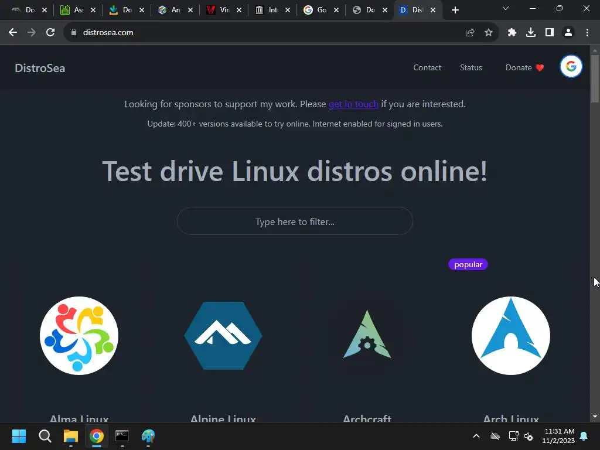600x450 pixels.
Task: Open the Extensions puzzle icon
Action: pyautogui.click(x=512, y=33)
